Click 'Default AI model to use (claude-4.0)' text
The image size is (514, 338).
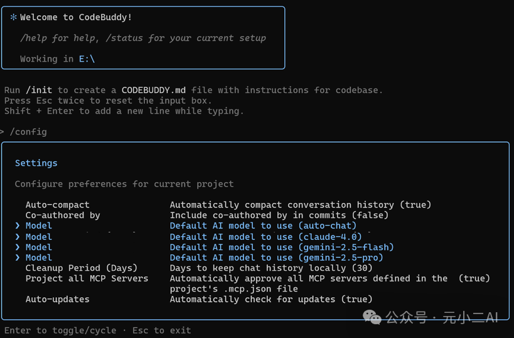(x=265, y=237)
